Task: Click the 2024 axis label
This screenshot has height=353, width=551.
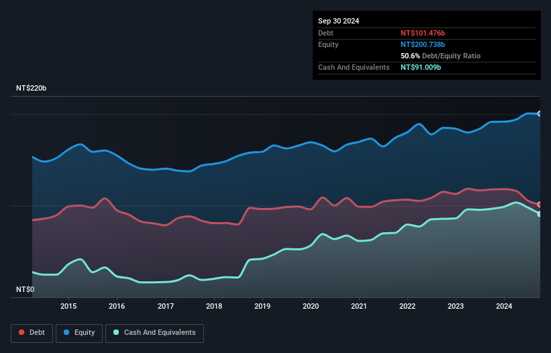Action: (x=504, y=306)
